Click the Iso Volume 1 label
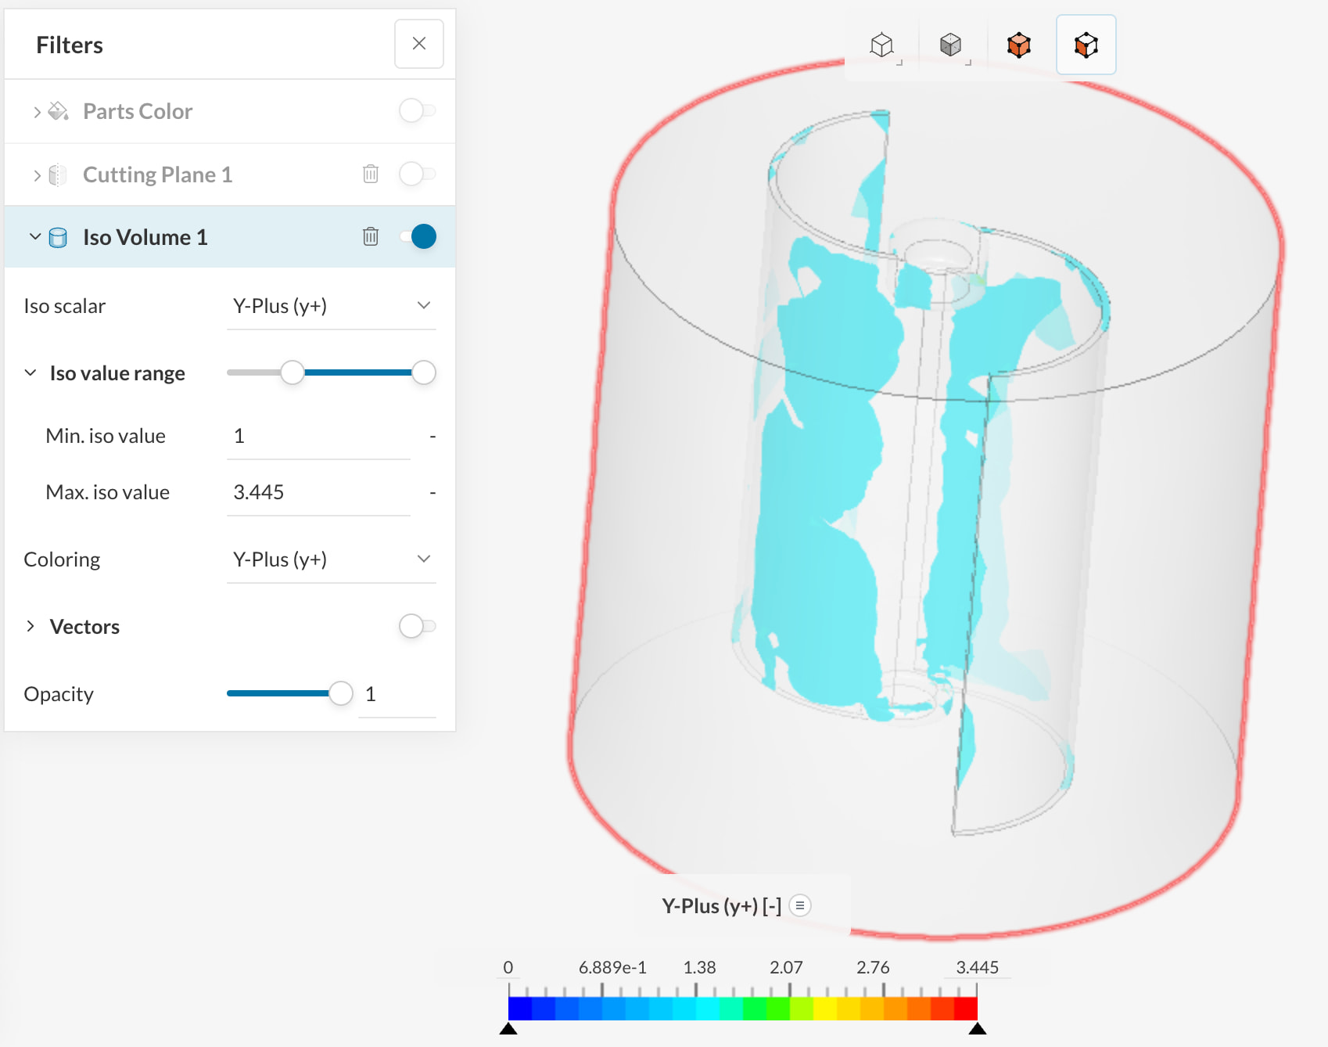Image resolution: width=1328 pixels, height=1047 pixels. point(145,237)
